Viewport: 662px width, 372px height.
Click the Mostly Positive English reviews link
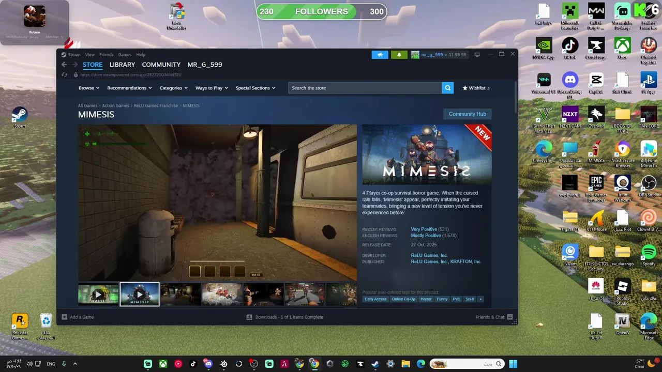click(426, 236)
